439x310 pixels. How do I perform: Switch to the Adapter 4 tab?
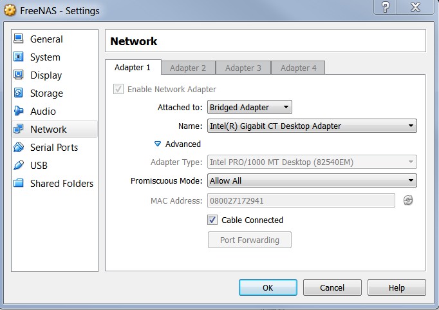pyautogui.click(x=298, y=68)
